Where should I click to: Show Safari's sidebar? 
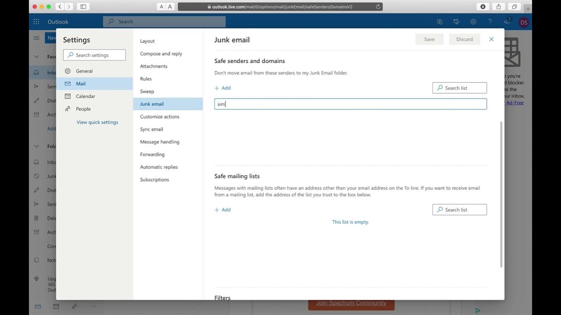pyautogui.click(x=83, y=7)
